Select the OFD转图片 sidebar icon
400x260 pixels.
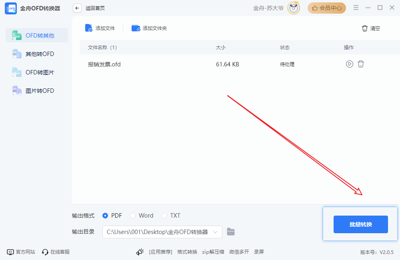17,72
